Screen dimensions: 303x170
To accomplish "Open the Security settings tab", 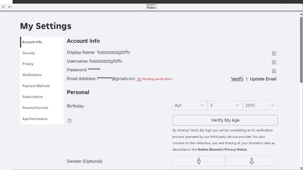I will click(x=42, y=53).
